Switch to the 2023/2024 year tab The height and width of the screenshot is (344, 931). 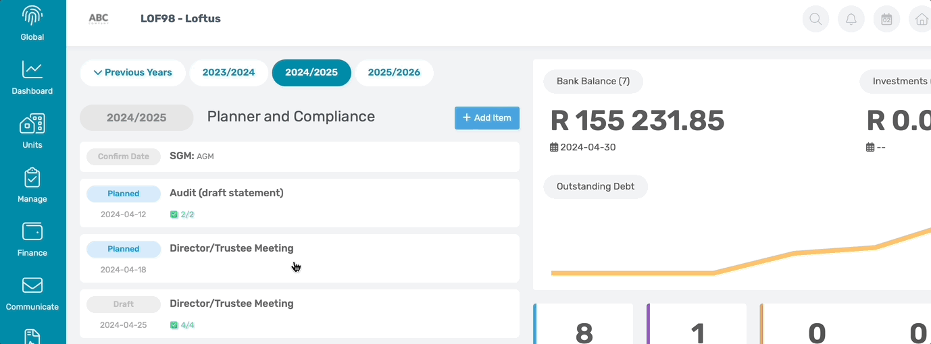coord(229,73)
